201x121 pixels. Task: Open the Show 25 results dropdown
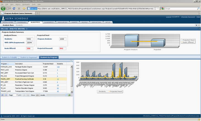[38, 95]
